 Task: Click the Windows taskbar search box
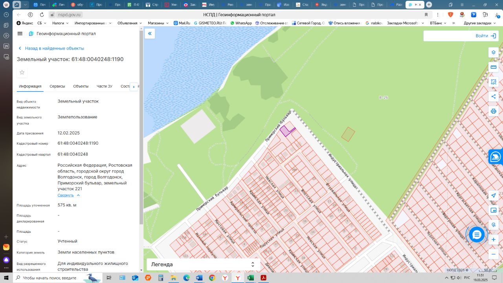pos(58,278)
